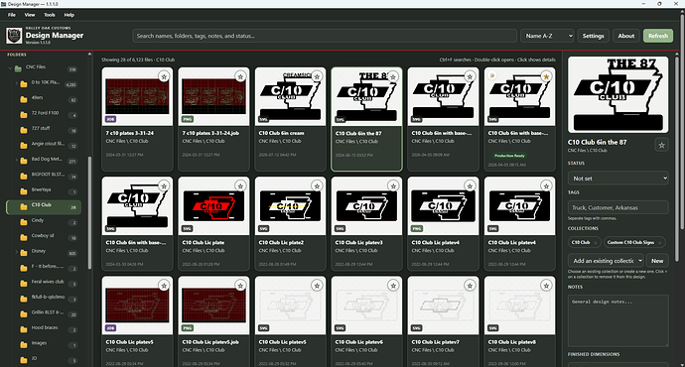Click the green CNC Files root folder icon
The height and width of the screenshot is (367, 685).
[x=18, y=68]
